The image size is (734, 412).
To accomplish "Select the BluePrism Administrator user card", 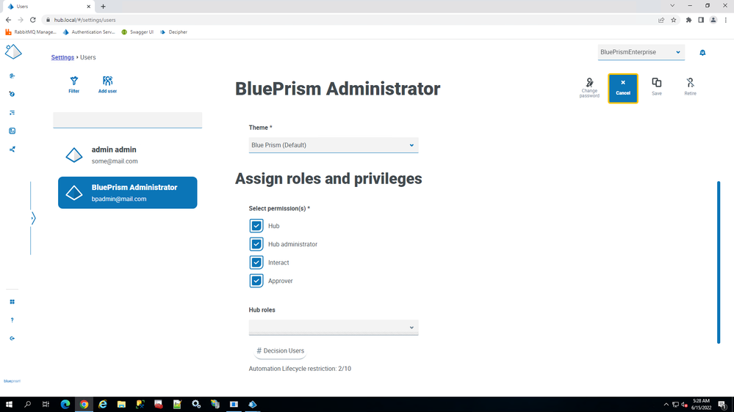I will click(127, 193).
